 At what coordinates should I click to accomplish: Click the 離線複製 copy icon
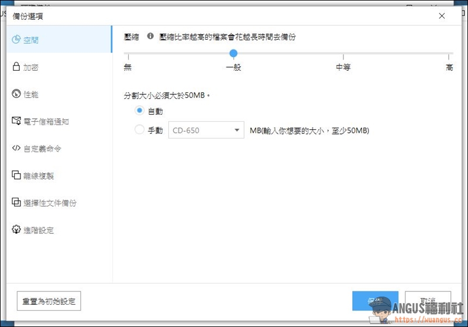click(16, 175)
